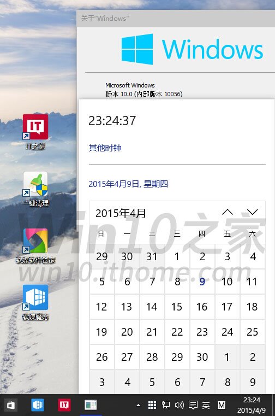Toggle the M input method icon
Viewport: 275px width, 416px height.
[x=222, y=405]
